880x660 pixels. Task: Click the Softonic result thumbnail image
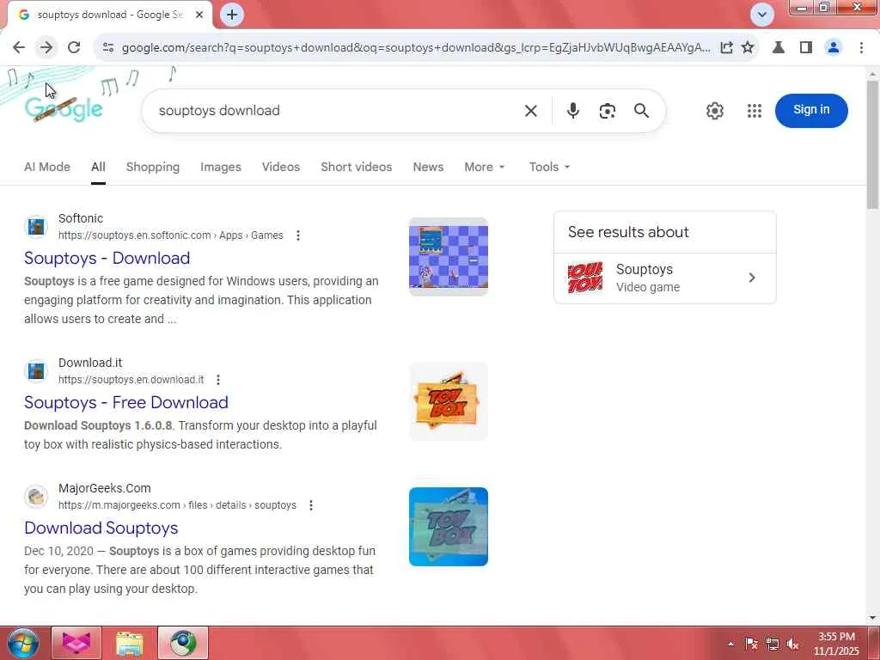[449, 256]
